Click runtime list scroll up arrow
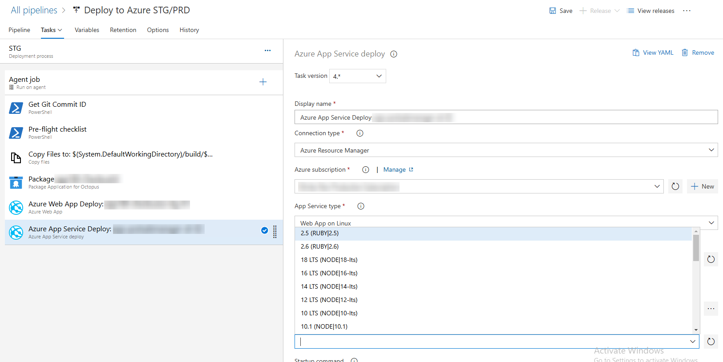Screen dimensions: 723x362 pyautogui.click(x=696, y=231)
